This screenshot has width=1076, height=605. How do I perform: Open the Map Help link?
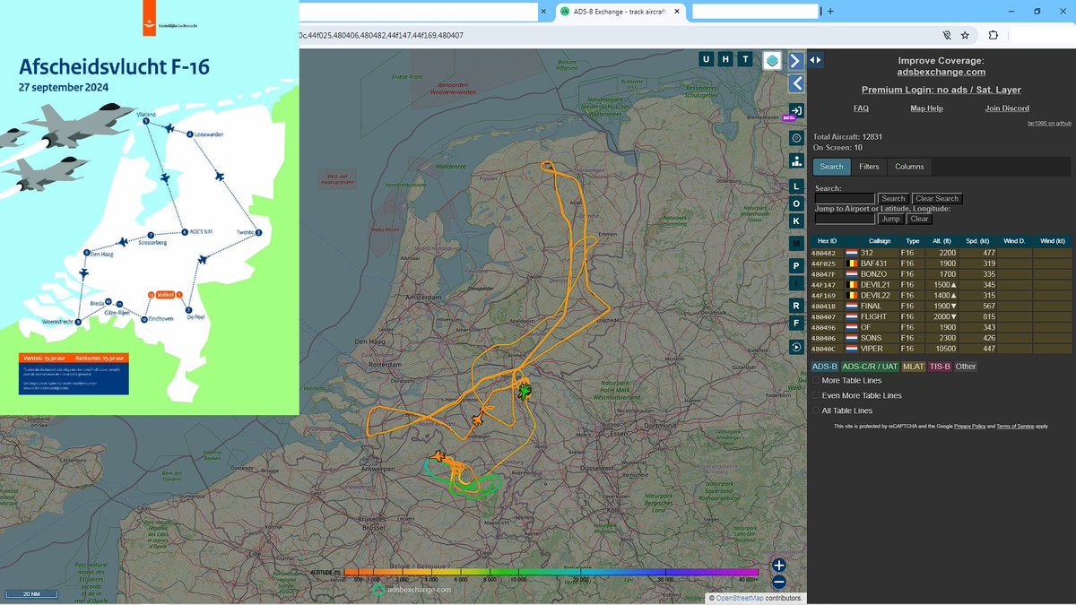(926, 108)
